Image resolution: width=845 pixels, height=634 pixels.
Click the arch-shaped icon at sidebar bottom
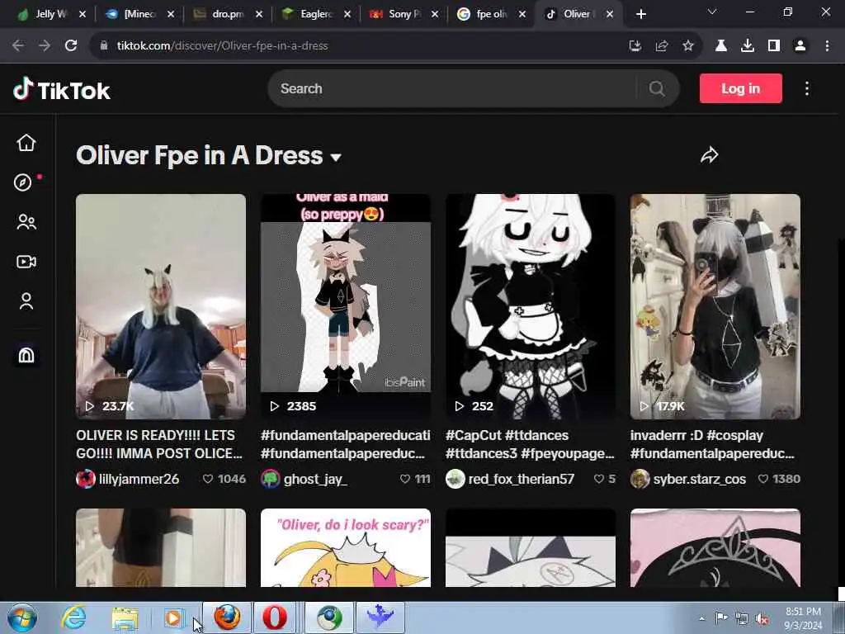pyautogui.click(x=26, y=355)
